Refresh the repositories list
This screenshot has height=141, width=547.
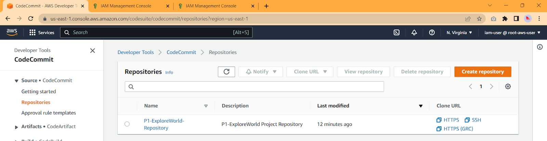tap(226, 72)
